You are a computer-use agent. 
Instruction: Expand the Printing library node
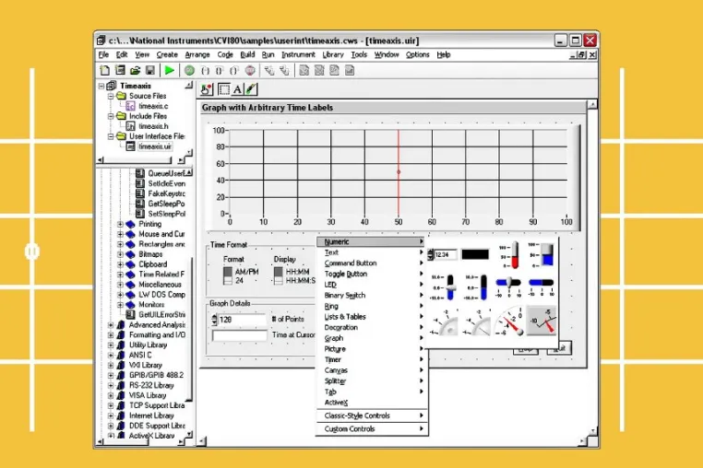coord(120,224)
